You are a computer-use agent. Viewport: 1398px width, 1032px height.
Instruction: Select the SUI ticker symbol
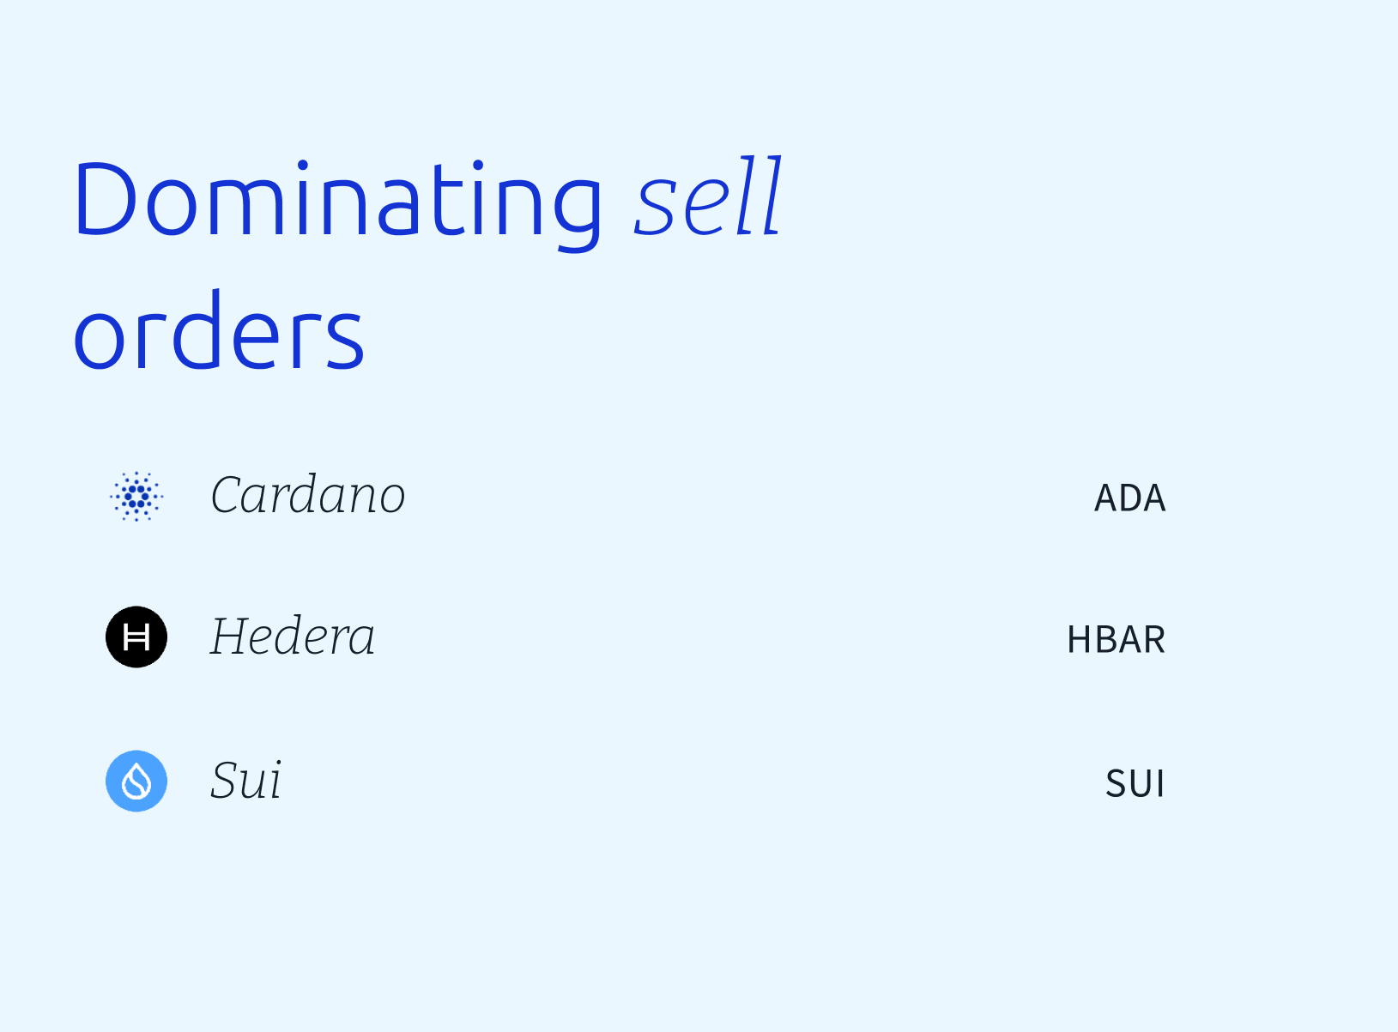[1135, 784]
